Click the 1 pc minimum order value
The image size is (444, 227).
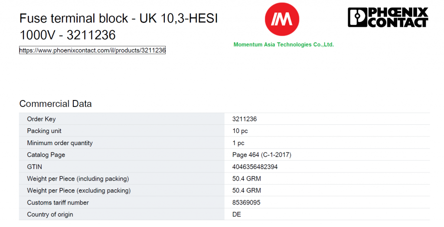click(238, 143)
